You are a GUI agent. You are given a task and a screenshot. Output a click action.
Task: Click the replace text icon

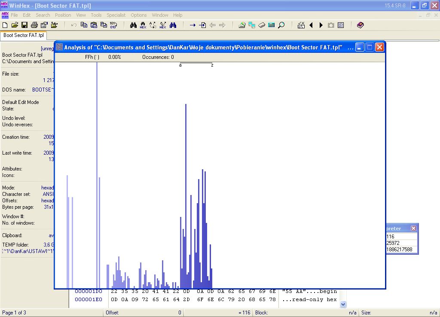(153, 25)
